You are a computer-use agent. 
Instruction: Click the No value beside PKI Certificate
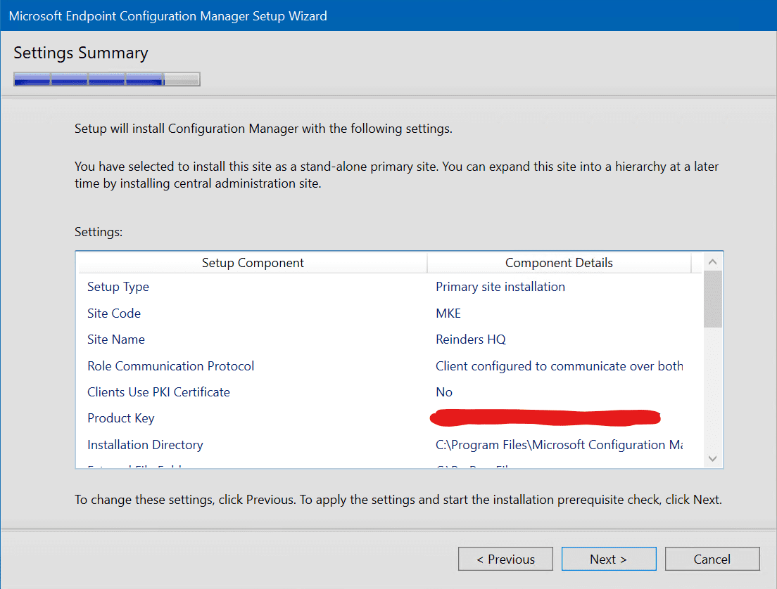tap(444, 391)
